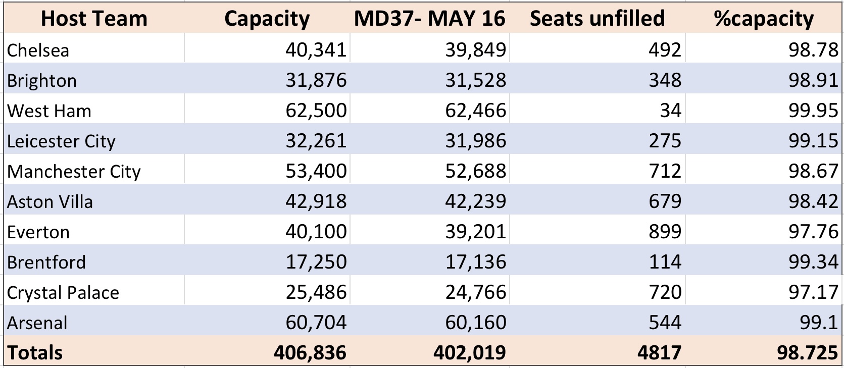This screenshot has height=368, width=844.
Task: Click Brighton's capacity value 31,876
Action: pos(267,79)
